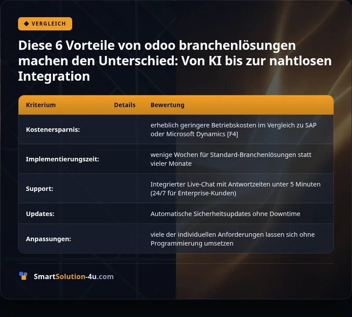Click 'Automatische Sicherheitsupdates ohne Downtime' cell
The height and width of the screenshot is (317, 352).
click(225, 214)
